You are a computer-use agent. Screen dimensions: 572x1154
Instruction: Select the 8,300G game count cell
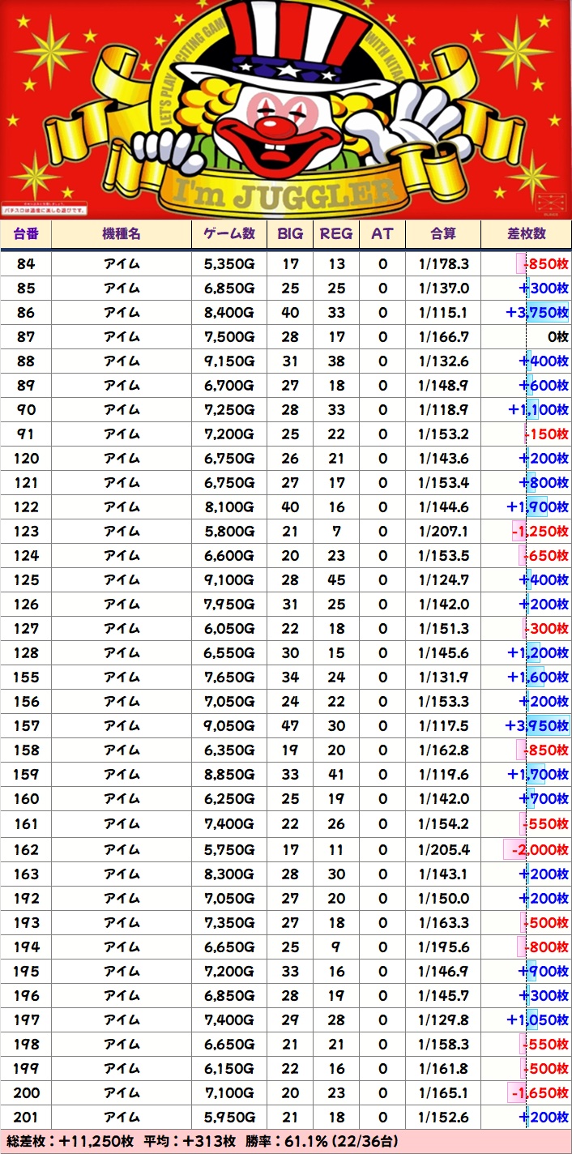pos(230,874)
